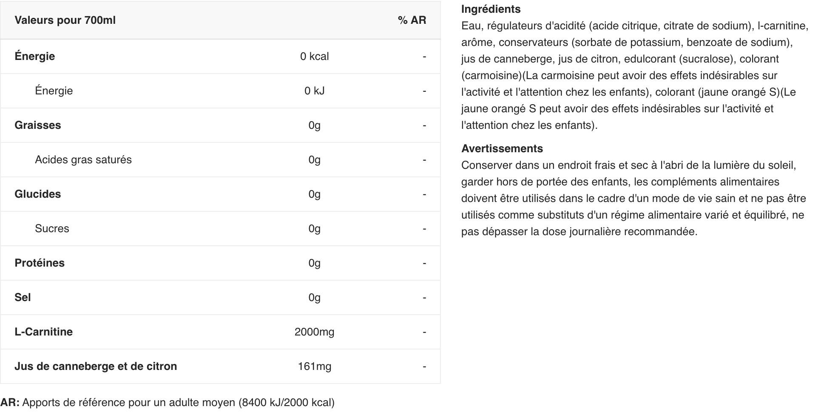Click the 'AR:' reference intake footnote
The width and height of the screenshot is (818, 415).
(168, 403)
